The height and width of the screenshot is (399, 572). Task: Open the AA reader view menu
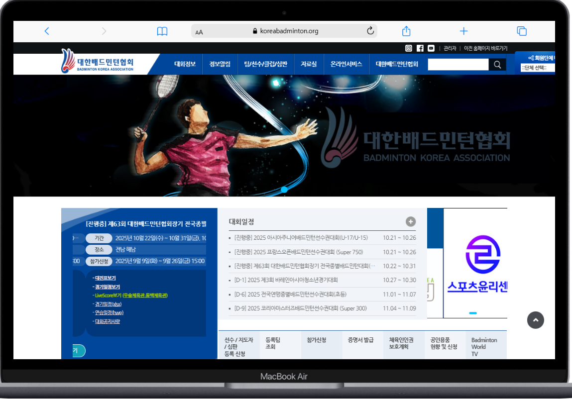[x=199, y=32]
